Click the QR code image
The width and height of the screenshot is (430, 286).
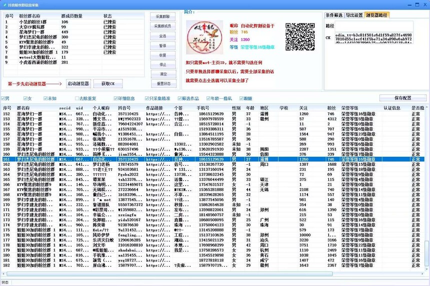(300, 37)
